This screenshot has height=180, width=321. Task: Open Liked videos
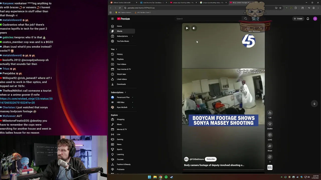(x=122, y=79)
